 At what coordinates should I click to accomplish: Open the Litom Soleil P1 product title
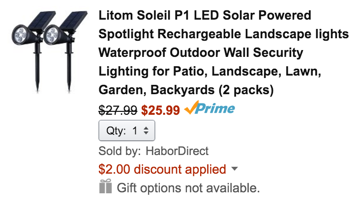click(205, 16)
